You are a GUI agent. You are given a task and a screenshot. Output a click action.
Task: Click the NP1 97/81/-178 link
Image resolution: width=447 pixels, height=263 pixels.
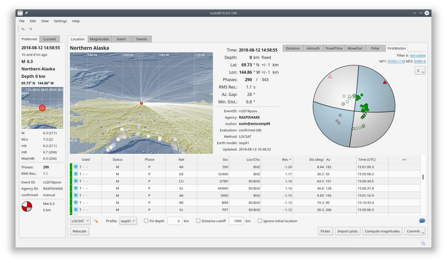click(396, 61)
